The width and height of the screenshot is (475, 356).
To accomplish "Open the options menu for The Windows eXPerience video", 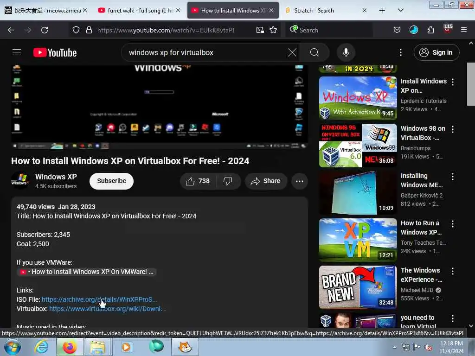I will (x=453, y=271).
